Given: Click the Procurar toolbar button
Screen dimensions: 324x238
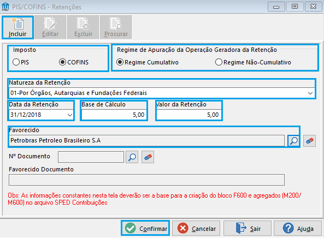Looking at the screenshot, I should (116, 27).
